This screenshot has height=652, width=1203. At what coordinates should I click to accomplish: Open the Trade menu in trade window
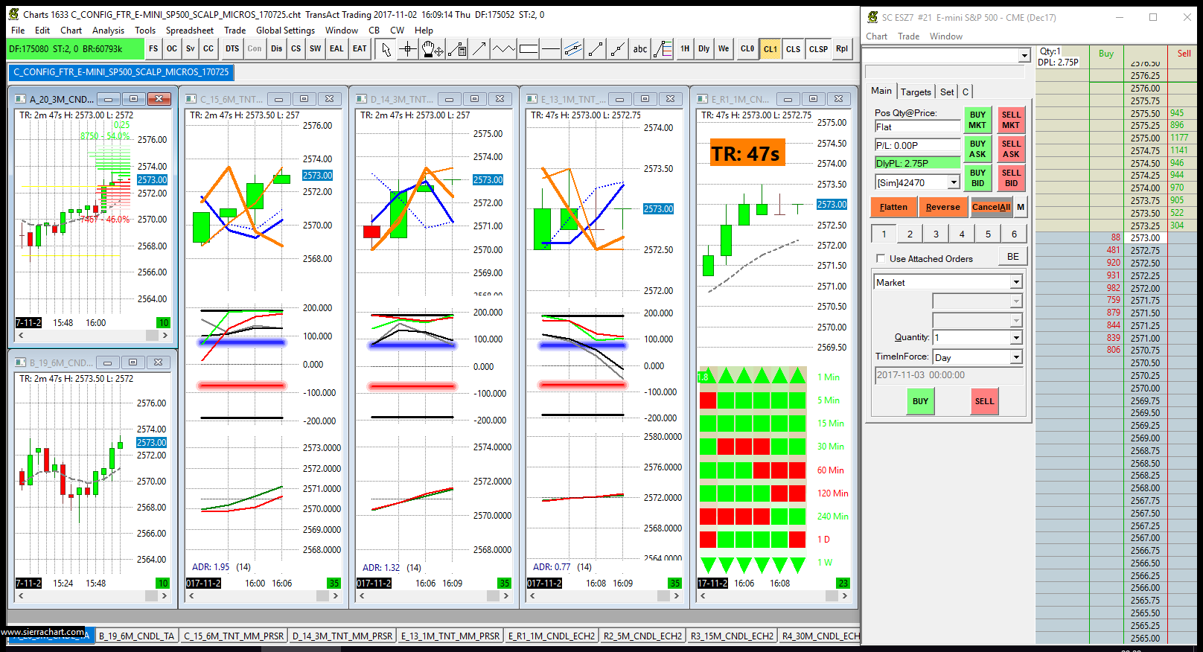tap(908, 36)
